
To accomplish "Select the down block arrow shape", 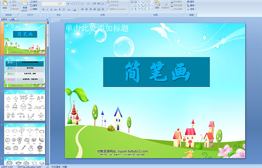I will point(149,6).
